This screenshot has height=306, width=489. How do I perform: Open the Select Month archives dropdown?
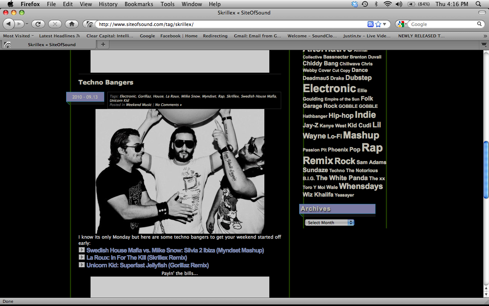(x=330, y=222)
